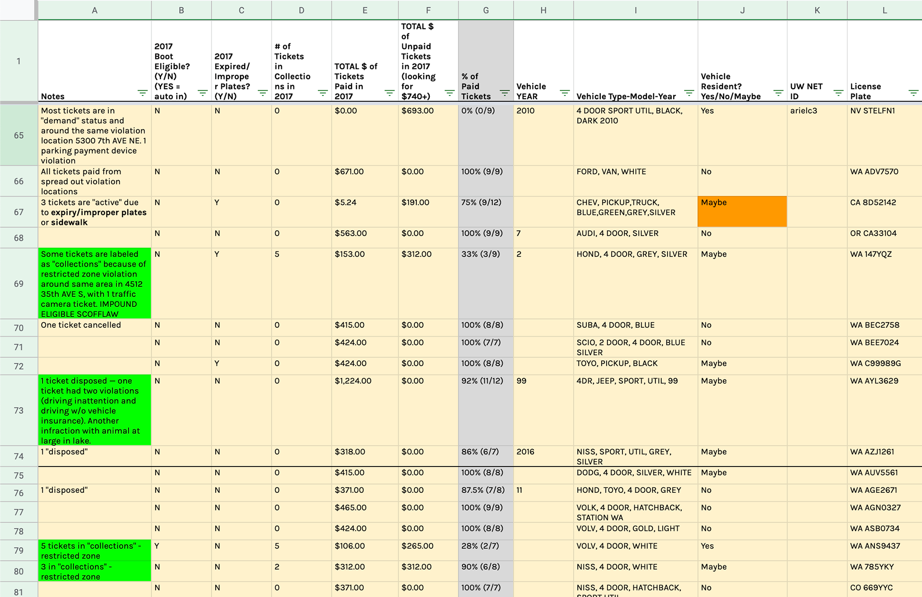Open filter for UW NET ID column
The image size is (922, 597).
(838, 93)
